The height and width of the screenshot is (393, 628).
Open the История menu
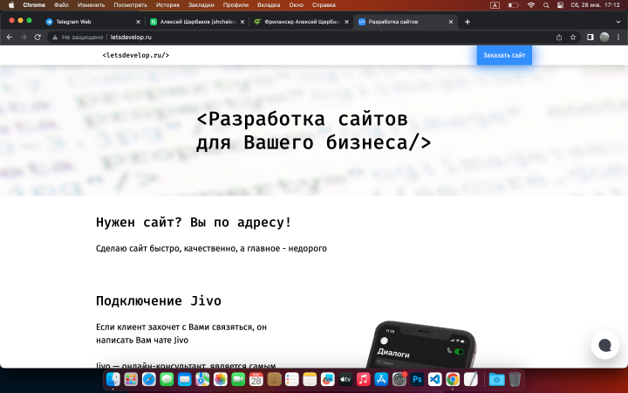pos(167,5)
